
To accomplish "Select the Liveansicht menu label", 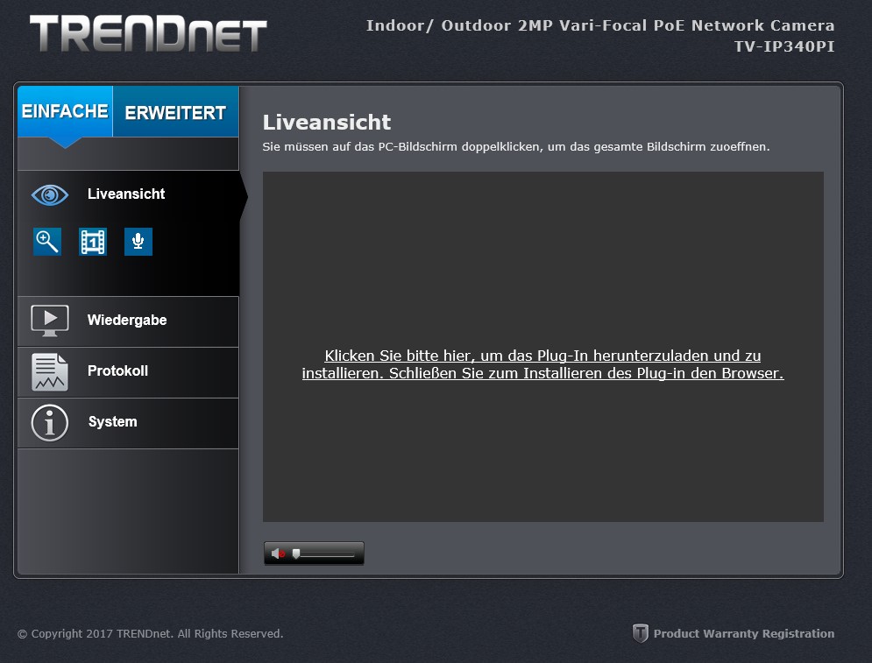I will pos(126,194).
